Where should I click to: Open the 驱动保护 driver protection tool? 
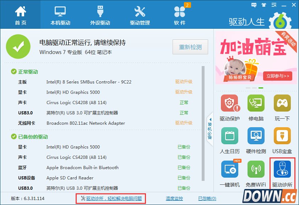(x=229, y=103)
